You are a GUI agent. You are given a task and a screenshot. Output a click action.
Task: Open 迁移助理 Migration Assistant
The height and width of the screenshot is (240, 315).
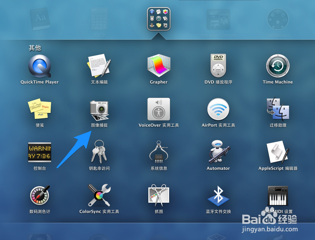[278, 109]
